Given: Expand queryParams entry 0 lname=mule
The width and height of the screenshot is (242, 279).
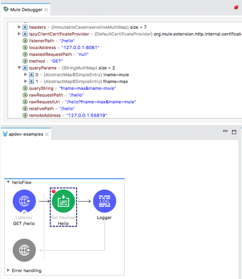Looking at the screenshot, I should (x=26, y=75).
